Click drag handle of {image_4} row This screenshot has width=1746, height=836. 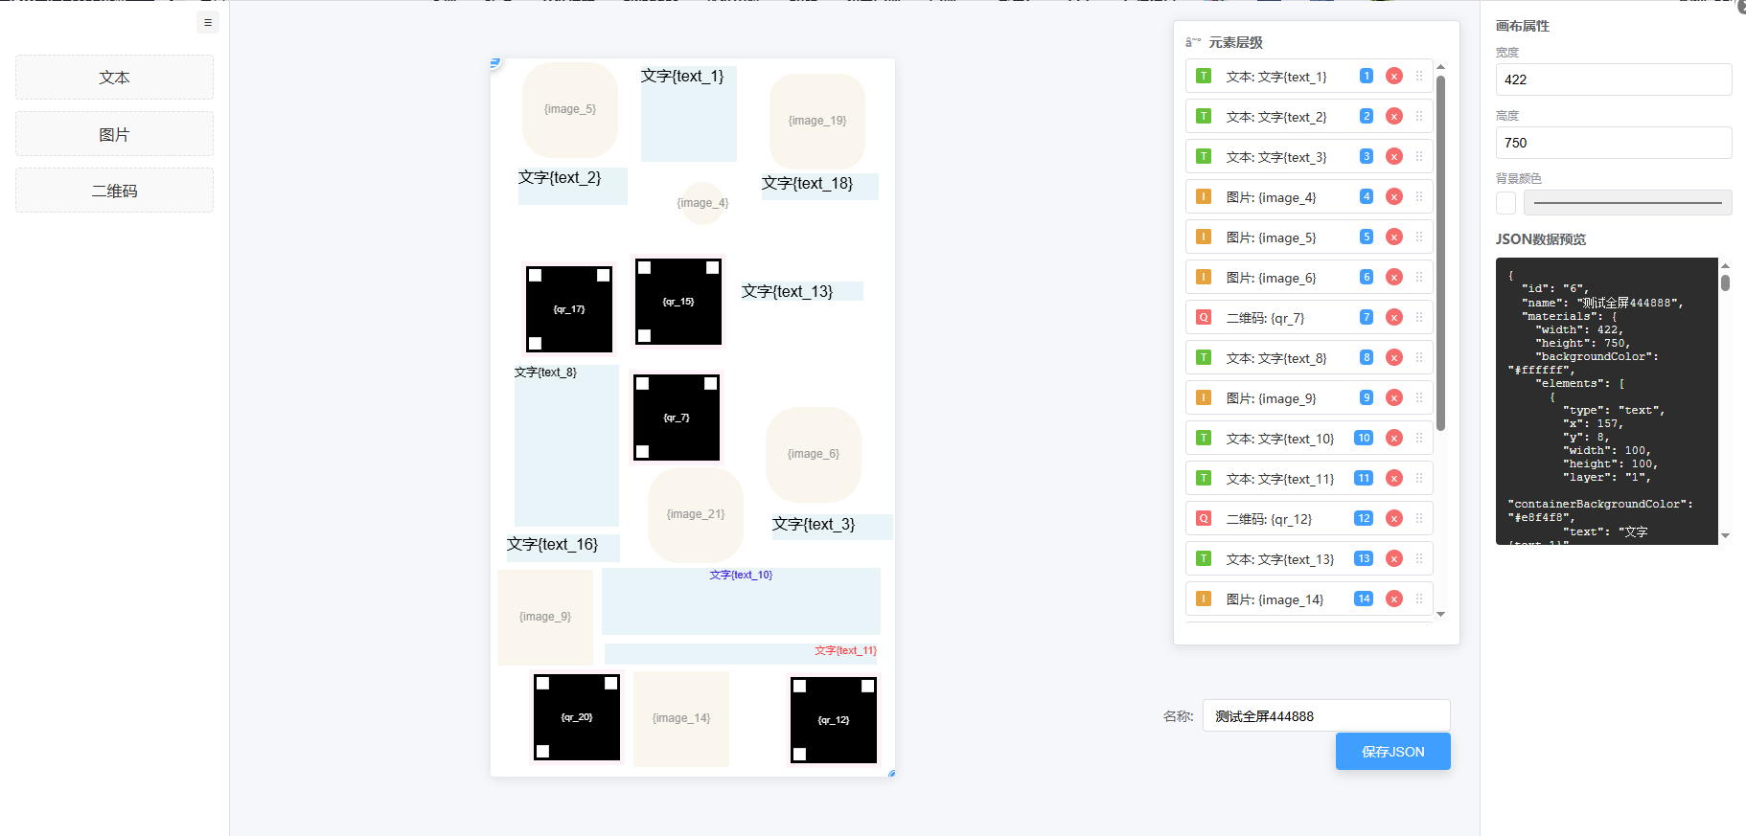pyautogui.click(x=1419, y=196)
